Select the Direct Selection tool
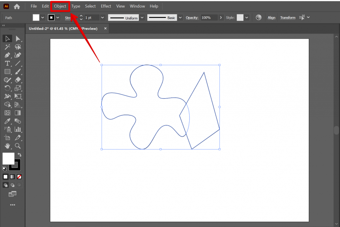The image size is (340, 227). tap(18, 39)
